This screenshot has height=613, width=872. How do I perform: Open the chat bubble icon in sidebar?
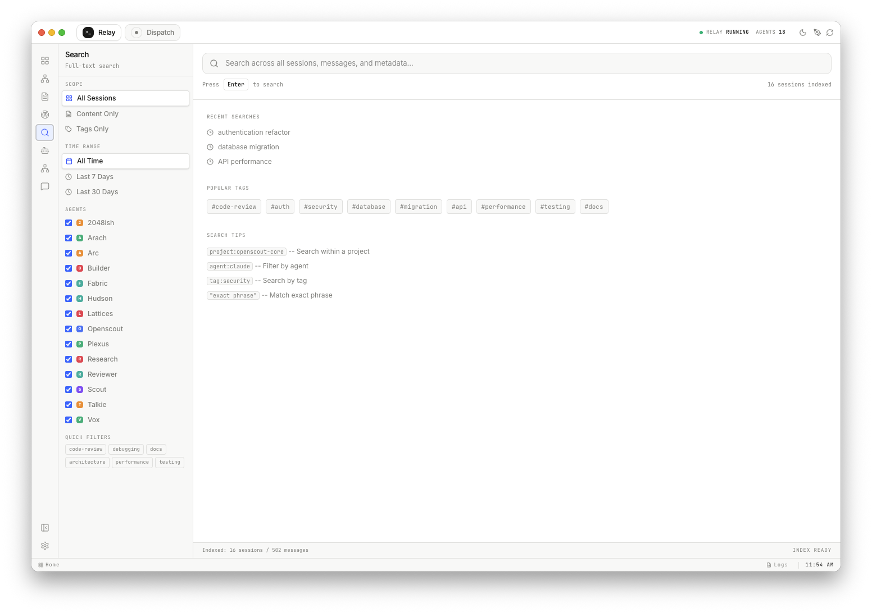(45, 186)
